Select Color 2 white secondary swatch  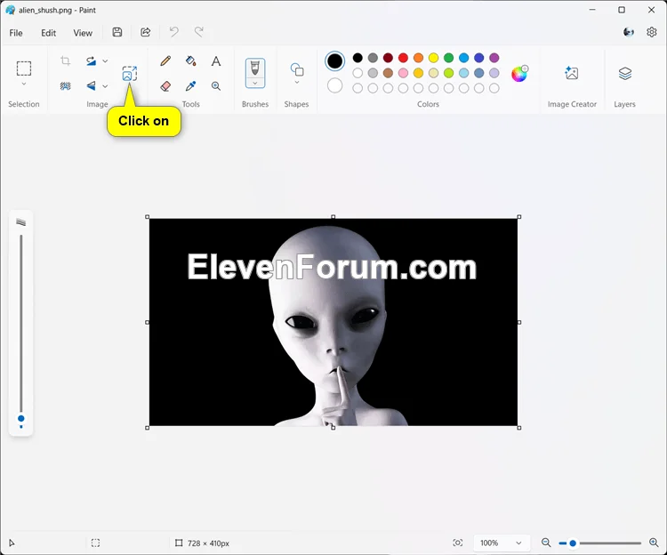[334, 85]
